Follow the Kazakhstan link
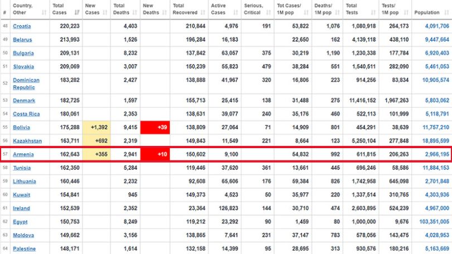Screen dimensions: 452x254 27,141
